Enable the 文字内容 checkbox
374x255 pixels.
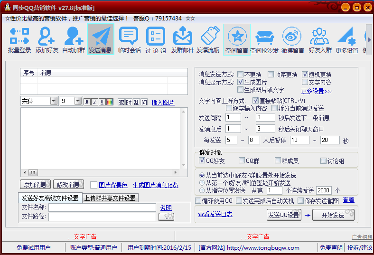point(305,82)
